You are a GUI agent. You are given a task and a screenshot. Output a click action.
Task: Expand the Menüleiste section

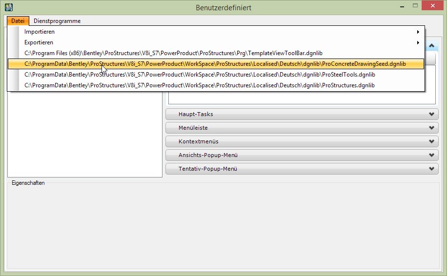302,128
